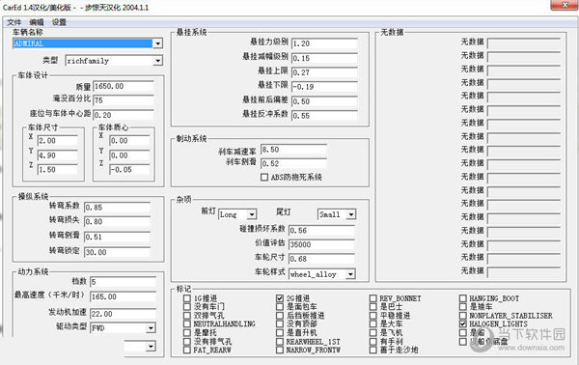579x365 pixels.
Task: Check the 是摩托 option
Action: (x=187, y=333)
